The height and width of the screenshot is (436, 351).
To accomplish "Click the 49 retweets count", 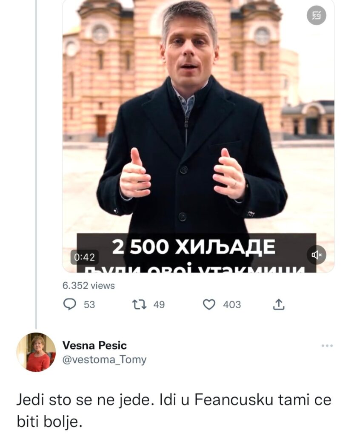I will 159,304.
